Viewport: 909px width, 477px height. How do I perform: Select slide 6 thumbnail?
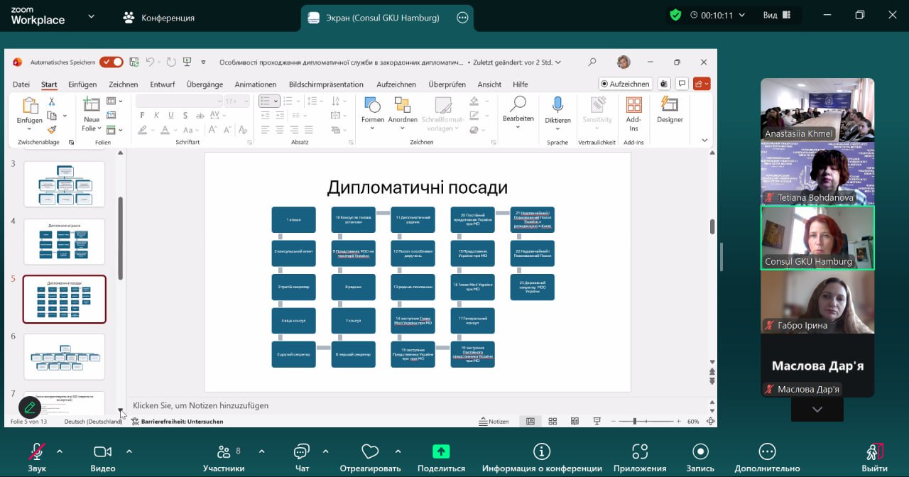[x=65, y=357]
